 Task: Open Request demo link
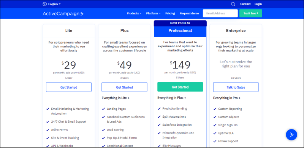[x=189, y=14]
